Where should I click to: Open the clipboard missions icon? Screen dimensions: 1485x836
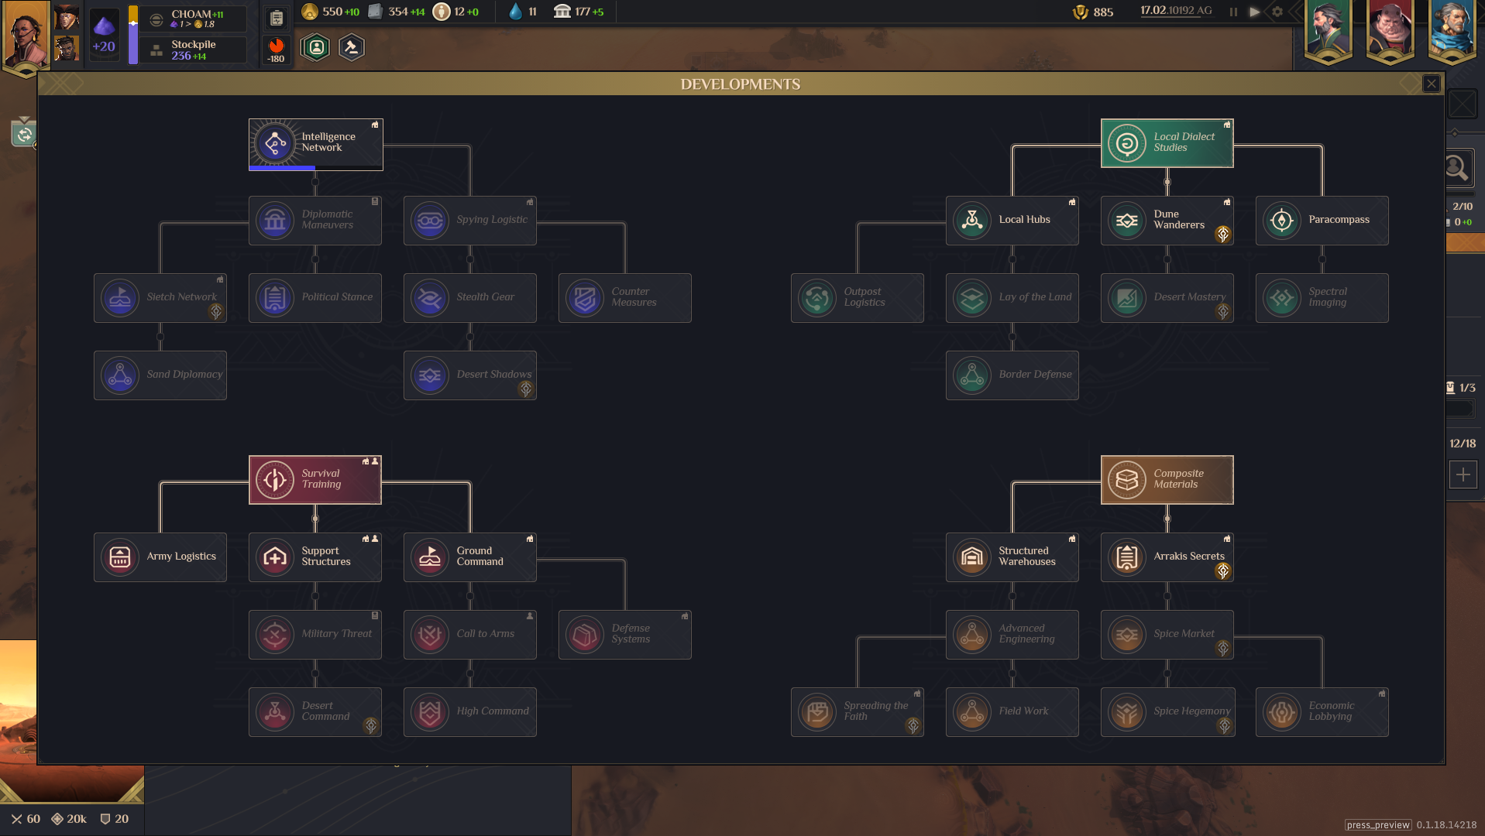[276, 18]
